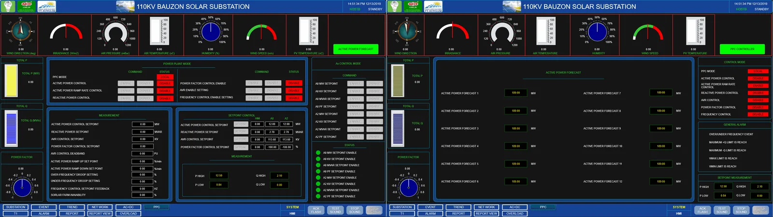Select the P HIGH value on left display
Screen dimensions: 773x217
(219, 176)
